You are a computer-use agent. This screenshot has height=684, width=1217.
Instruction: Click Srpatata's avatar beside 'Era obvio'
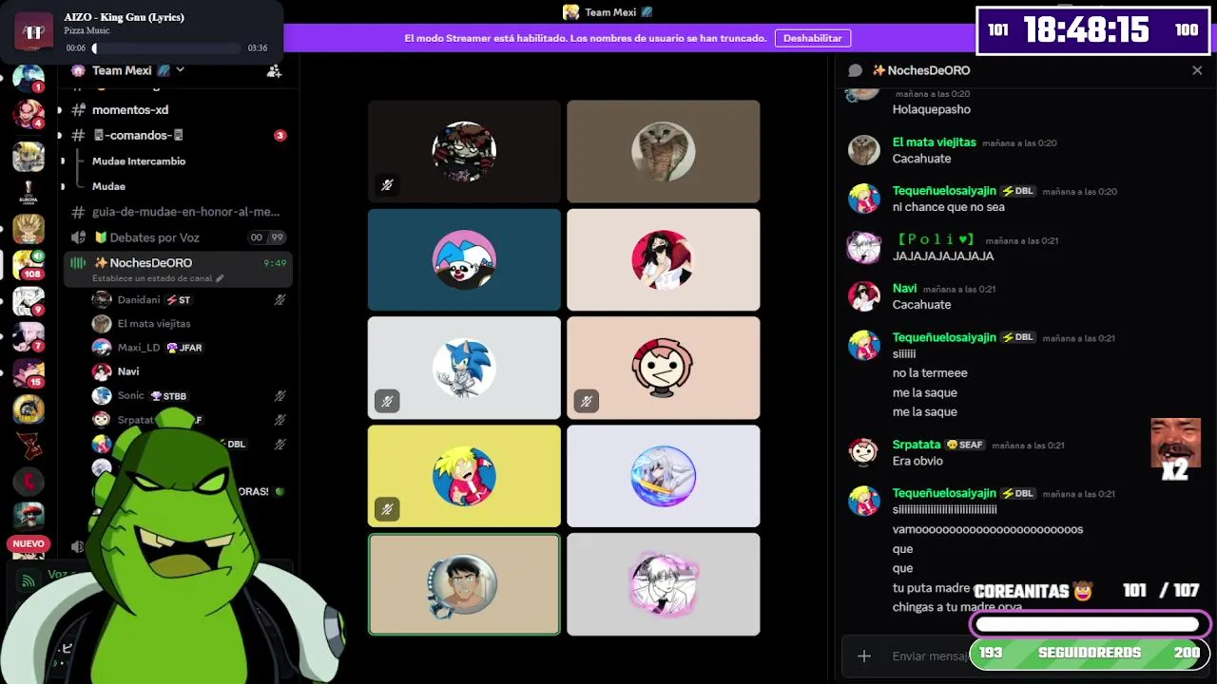pos(864,452)
